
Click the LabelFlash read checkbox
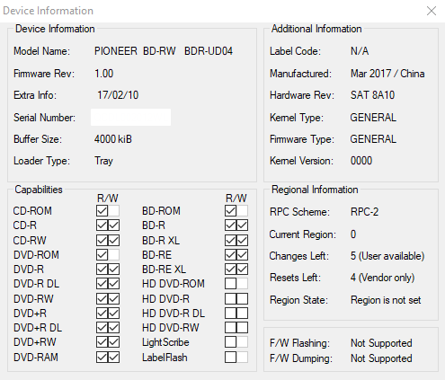click(x=230, y=357)
